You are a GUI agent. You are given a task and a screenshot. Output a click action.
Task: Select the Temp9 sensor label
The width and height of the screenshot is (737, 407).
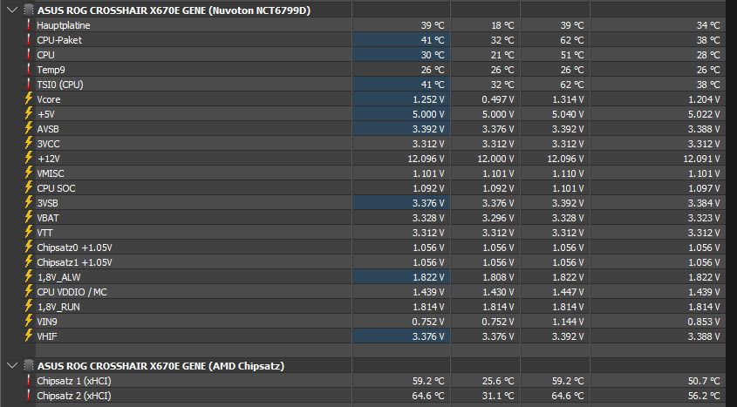click(x=51, y=70)
